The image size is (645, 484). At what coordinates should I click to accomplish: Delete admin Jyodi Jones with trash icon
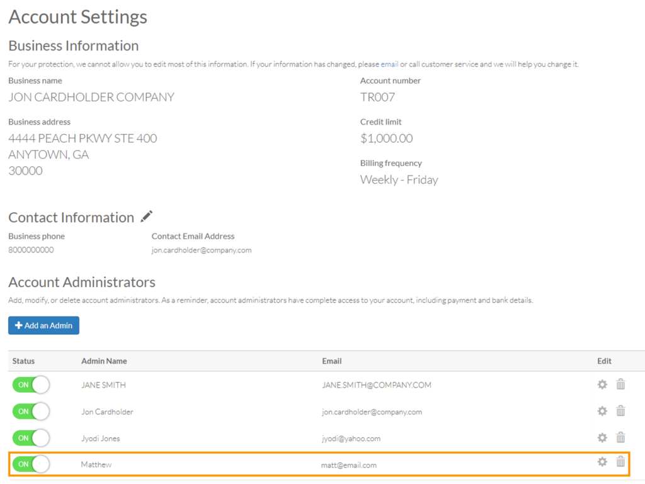620,437
